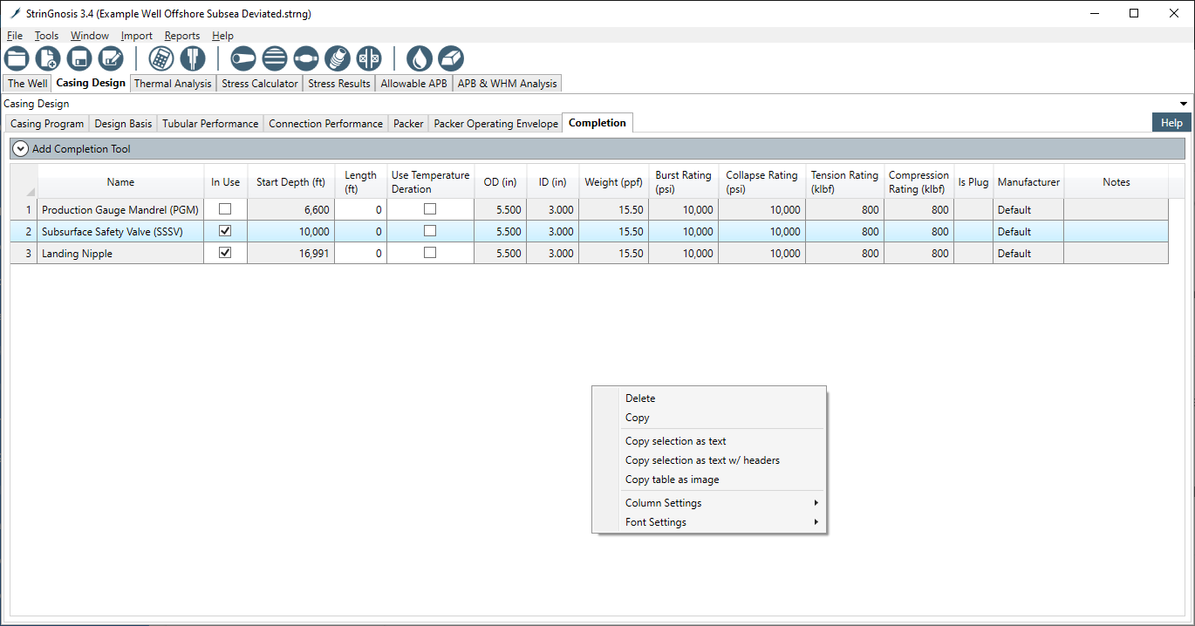Uncheck In Use for Landing Nipple

click(x=225, y=253)
